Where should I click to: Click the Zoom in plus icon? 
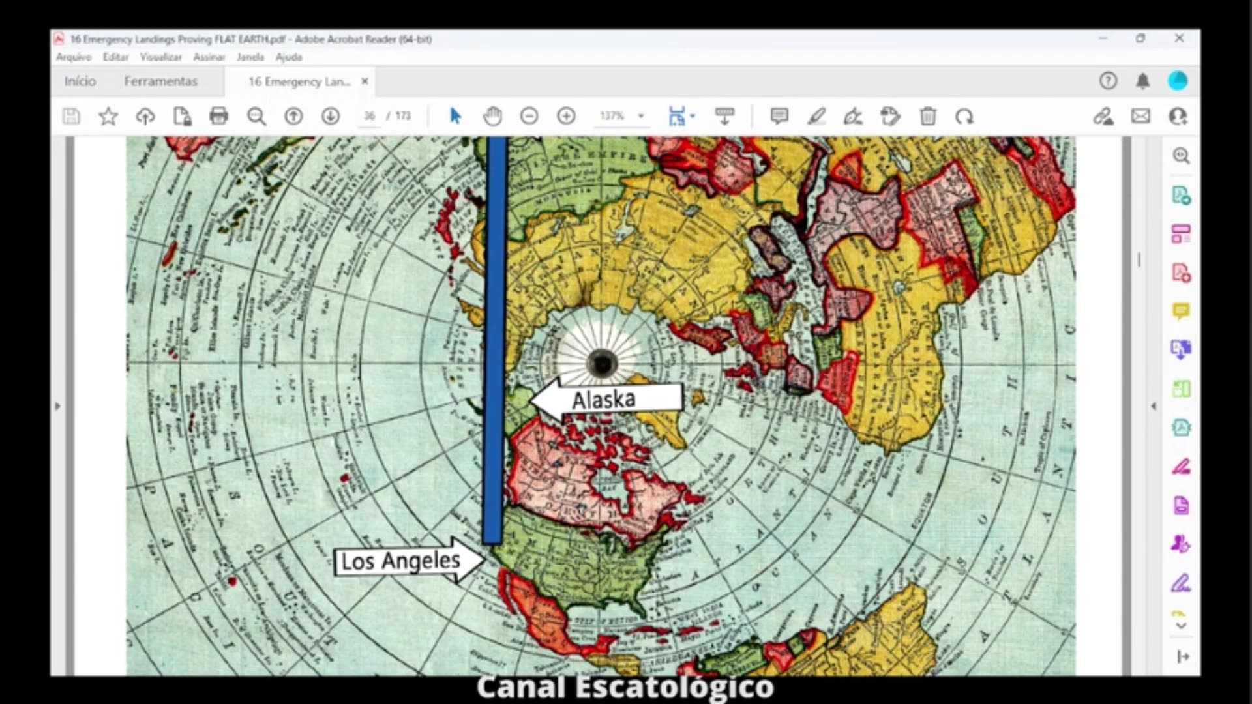566,116
